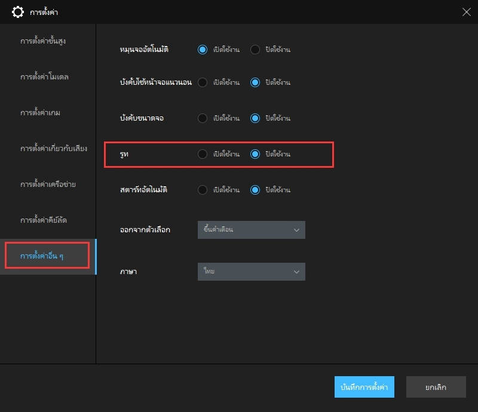
Task: Enable บังคับขนาดจอ radio button
Action: pyautogui.click(x=203, y=118)
